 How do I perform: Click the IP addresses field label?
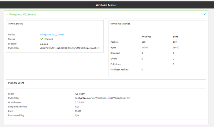tap(15, 103)
